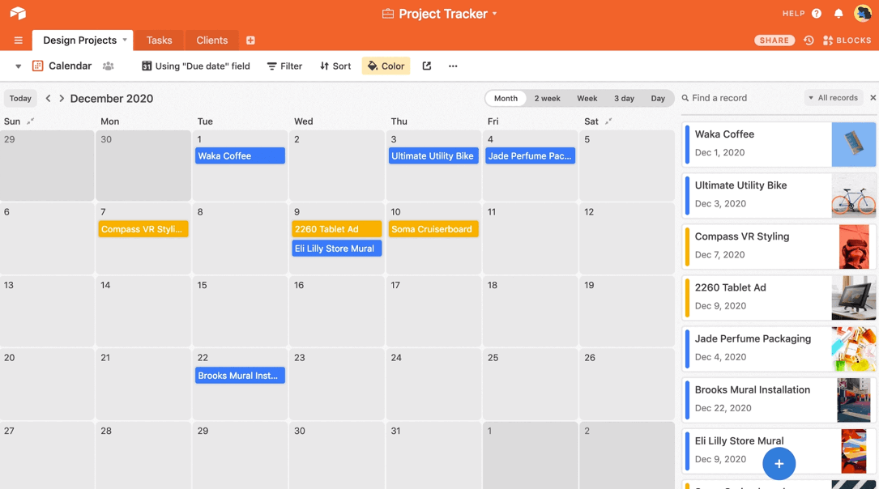
Task: Click "Dec 7, 2020" in sidebar
Action: pos(719,255)
